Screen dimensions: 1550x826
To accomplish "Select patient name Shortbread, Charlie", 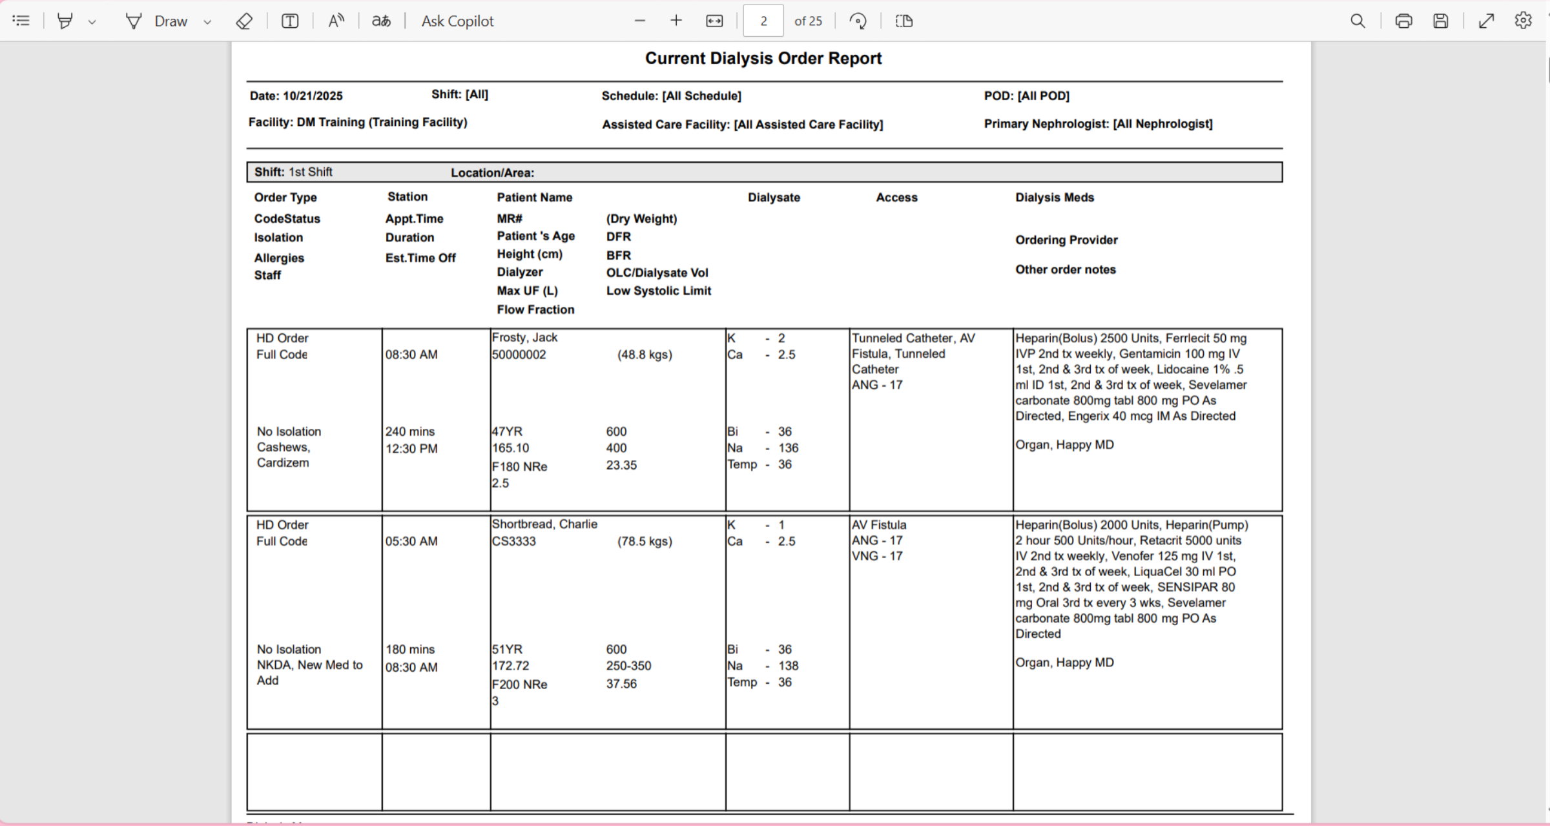I will pyautogui.click(x=544, y=524).
